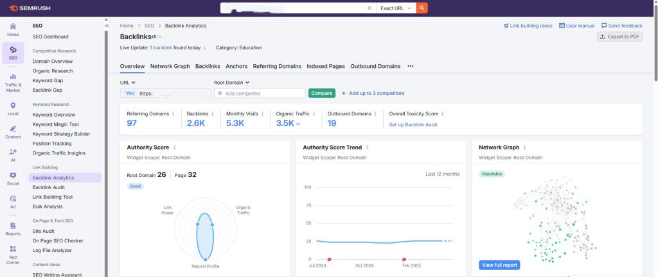Viewport: 658px width, 277px height.
Task: Open Set up Backlink Audit link
Action: tap(414, 124)
